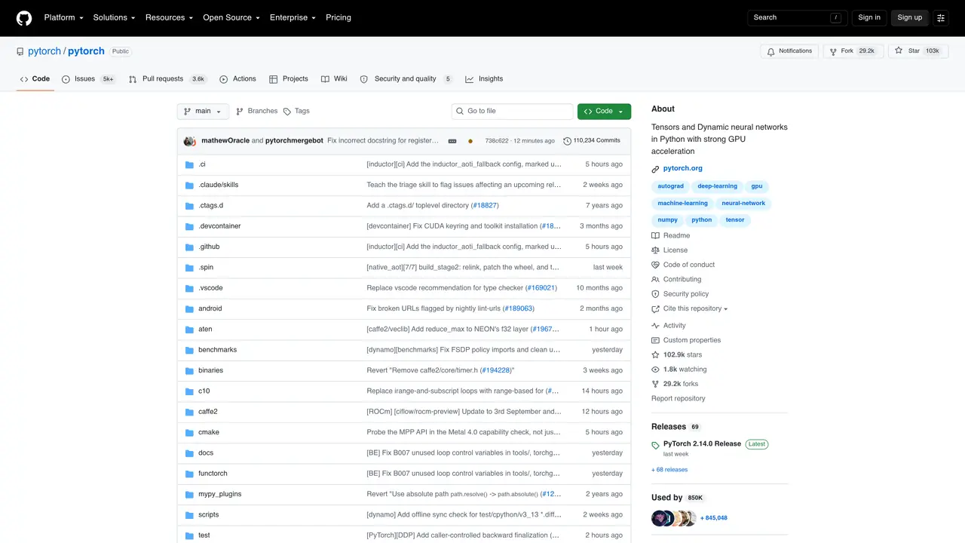Open the Platform dropdown menu
The width and height of the screenshot is (965, 543).
64,17
